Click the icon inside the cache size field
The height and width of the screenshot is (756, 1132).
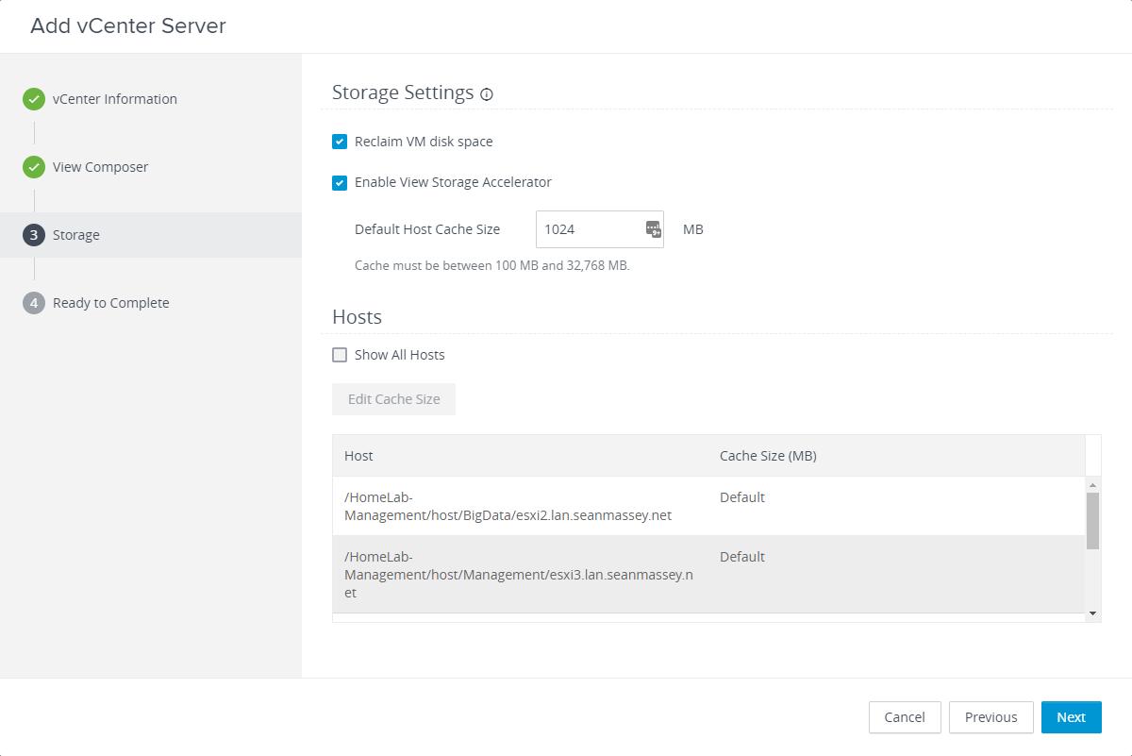(x=653, y=229)
